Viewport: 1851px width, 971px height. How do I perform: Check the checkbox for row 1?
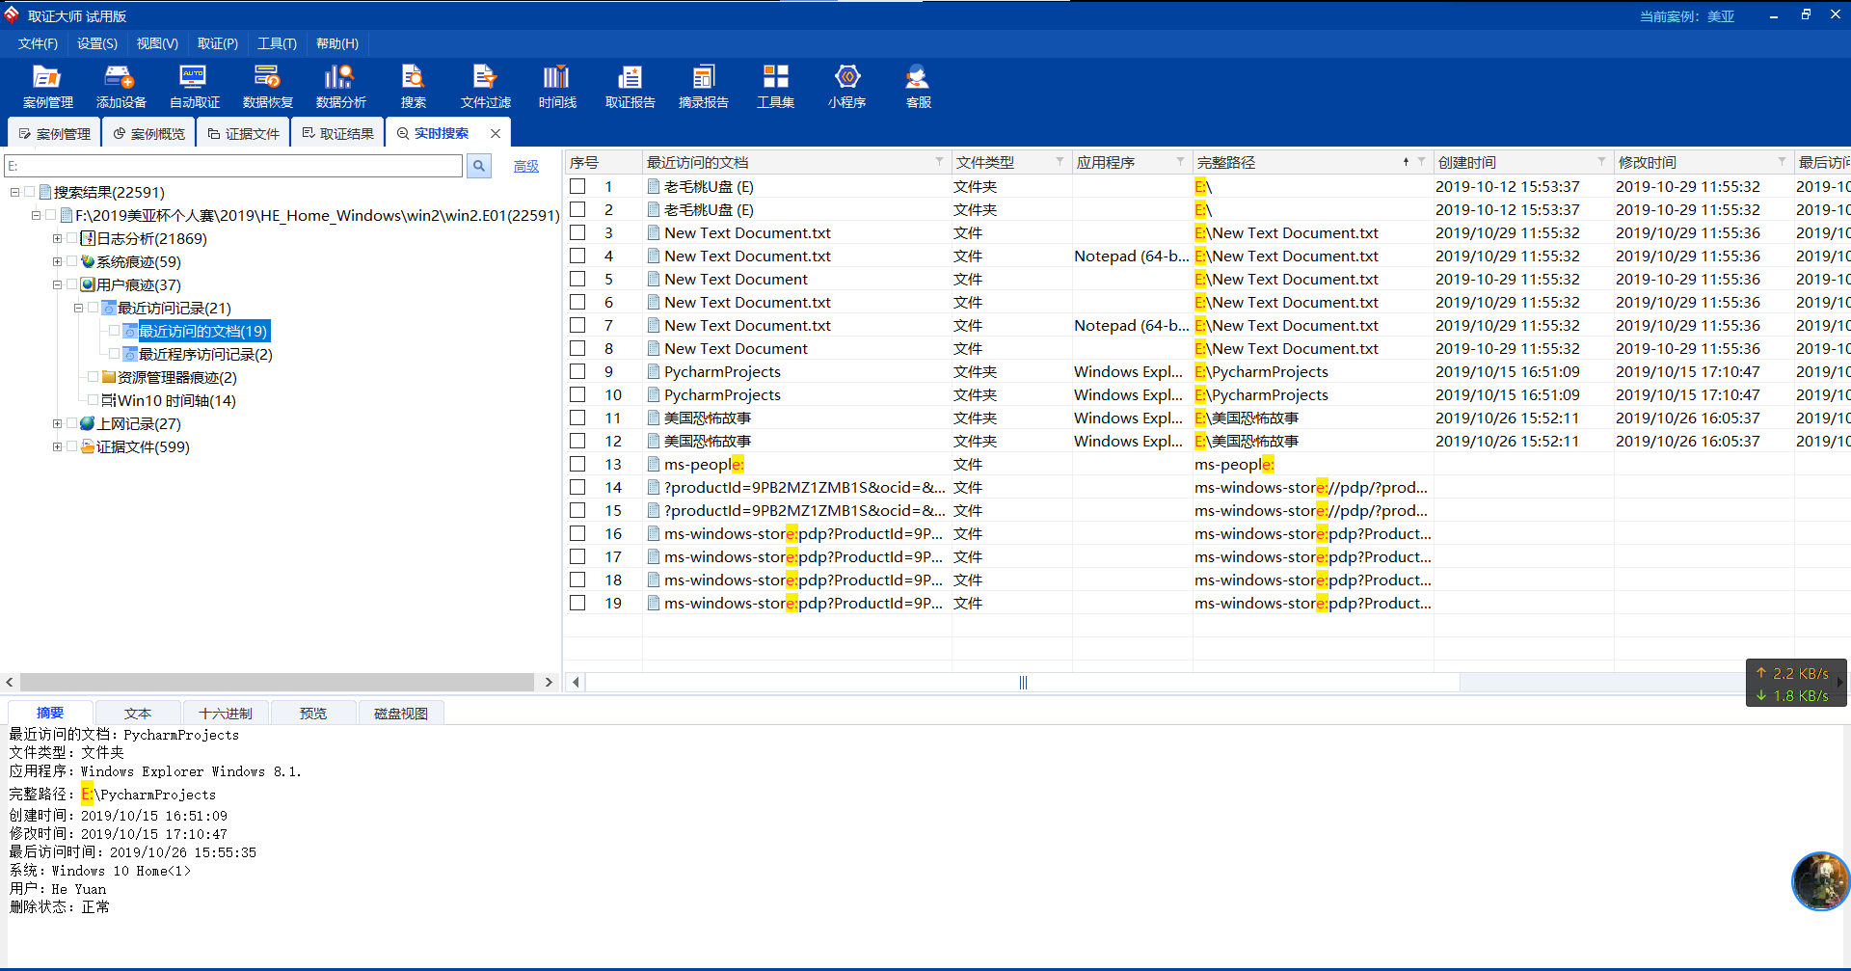pyautogui.click(x=577, y=186)
